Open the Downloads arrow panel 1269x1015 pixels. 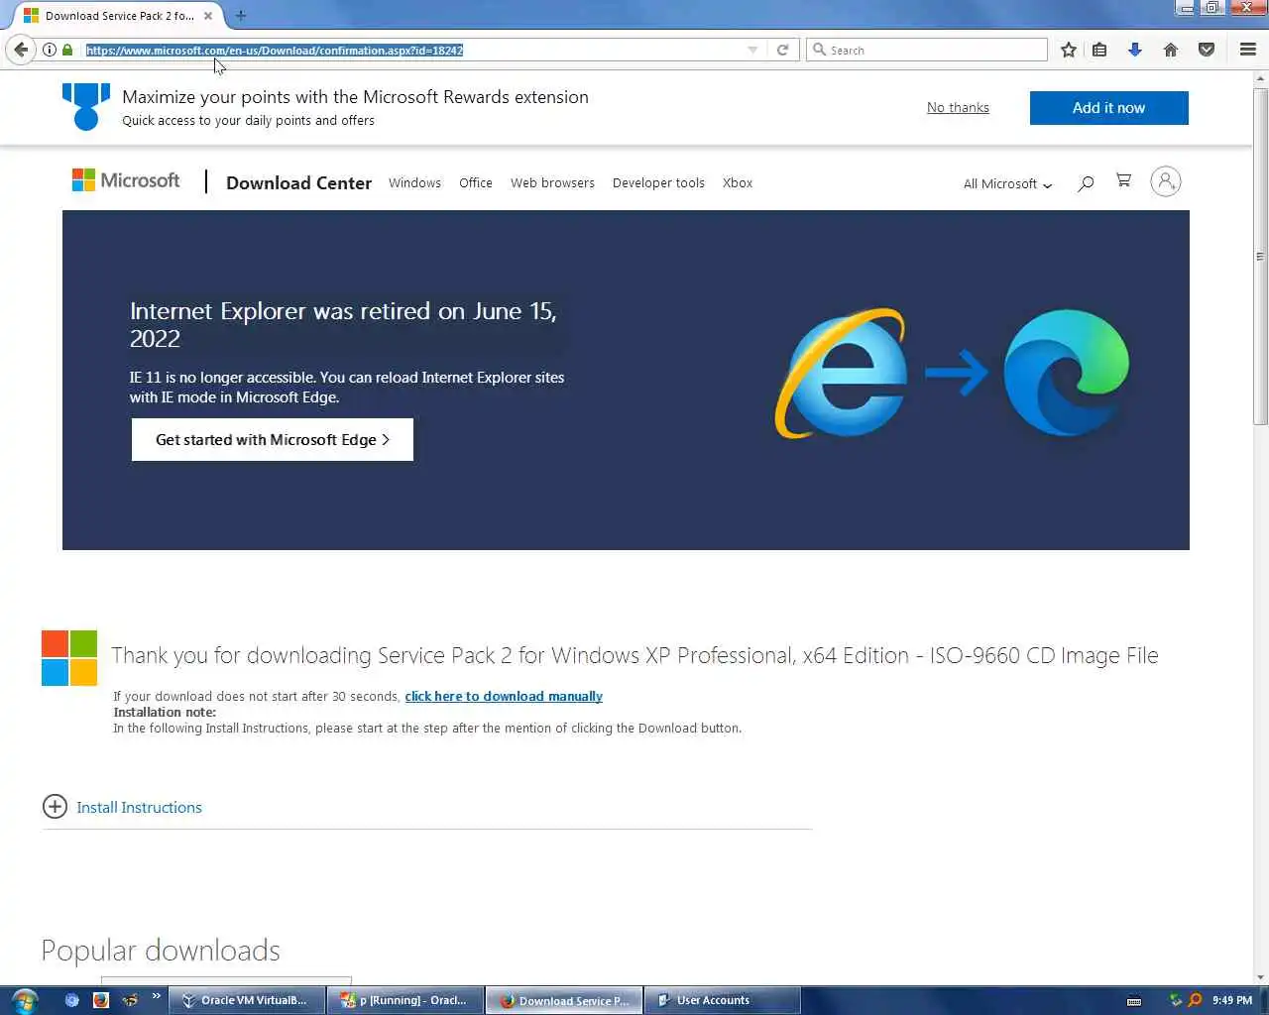pos(1135,50)
